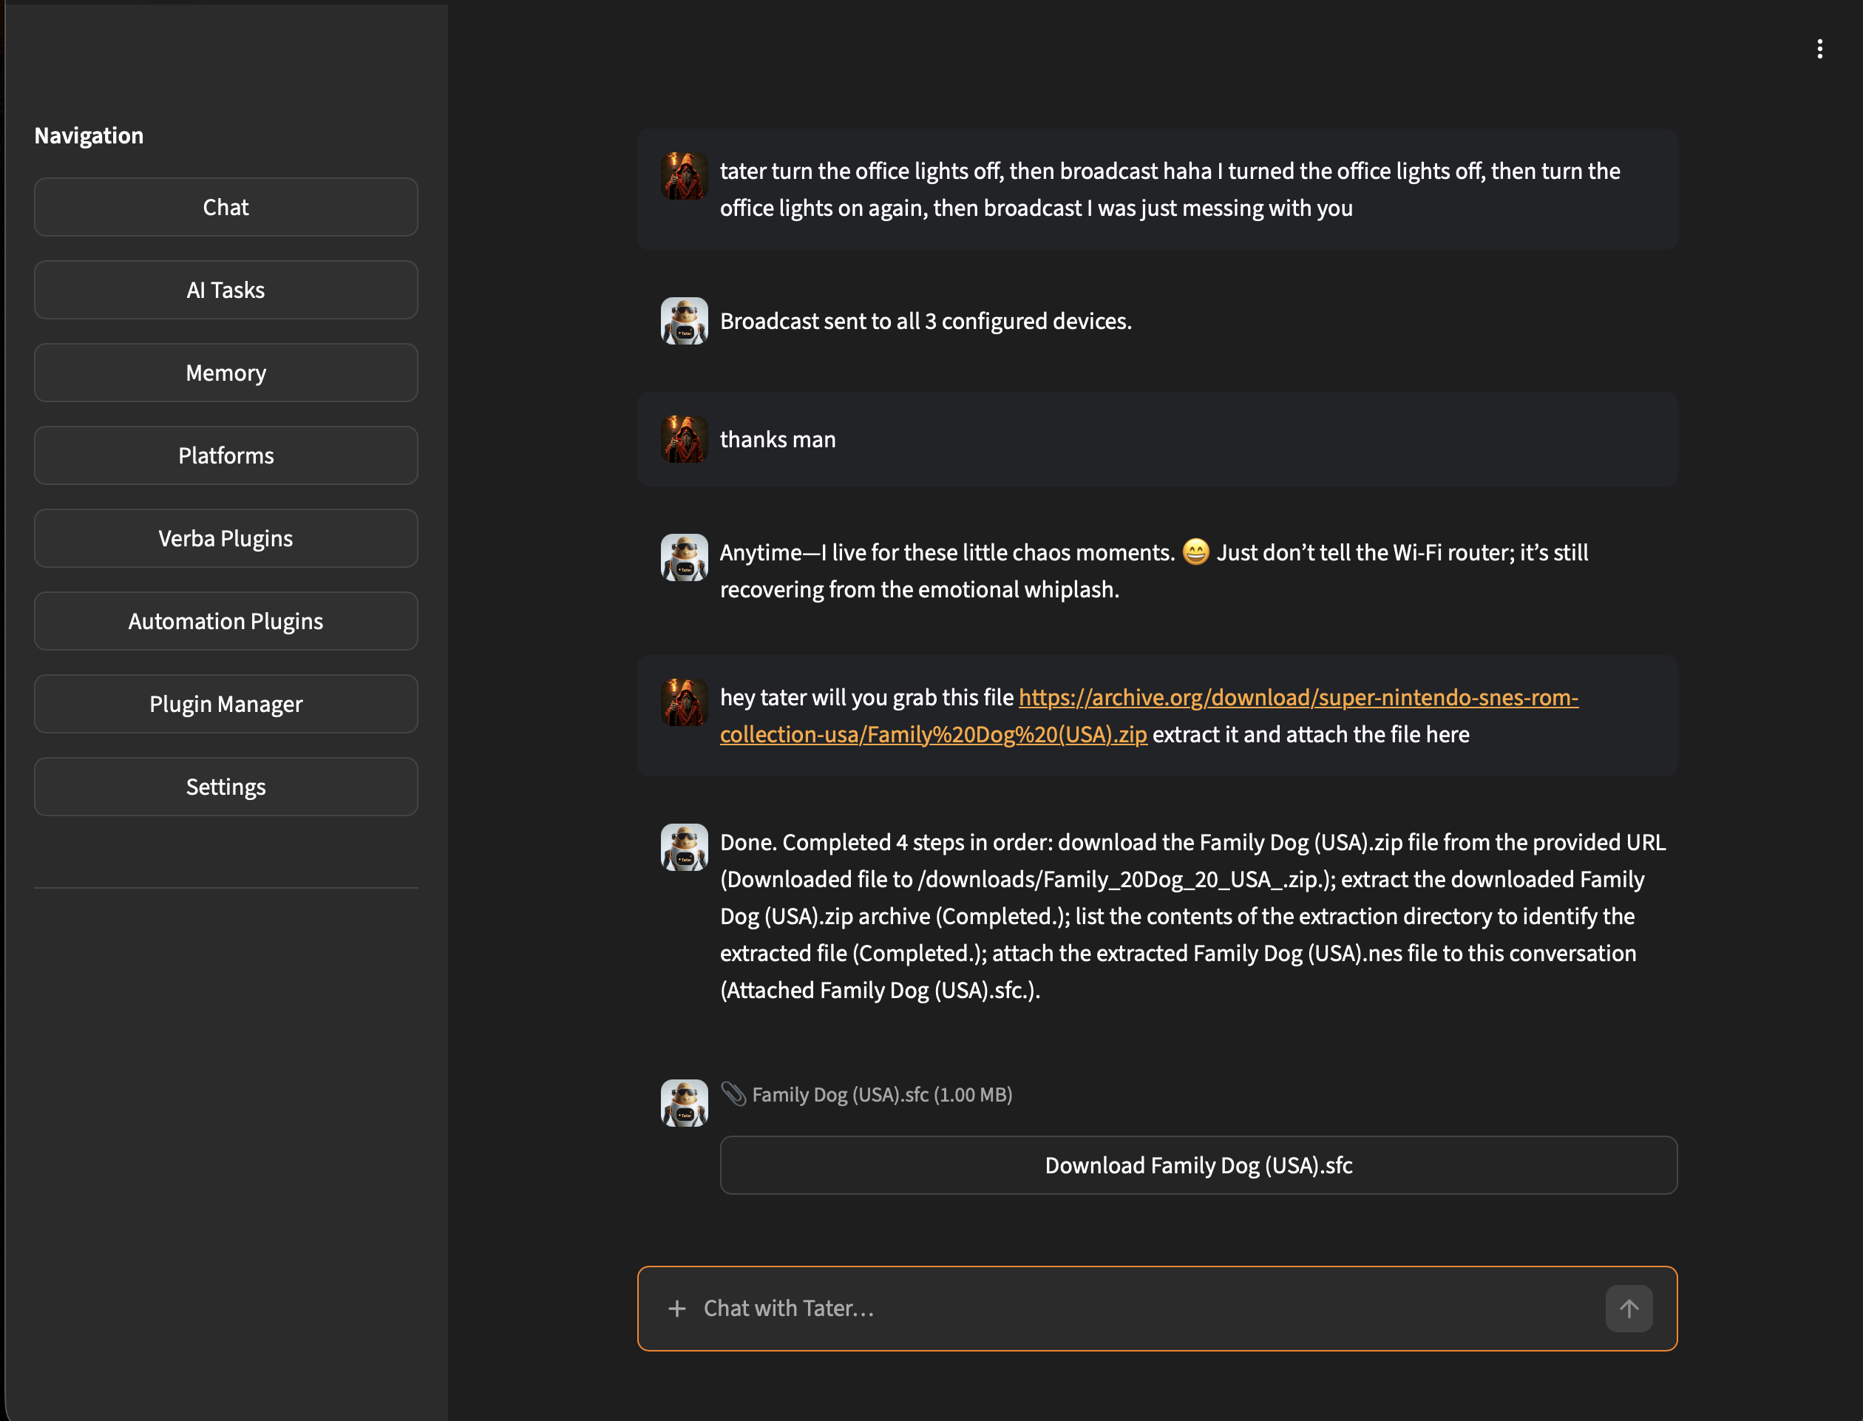Click Tater's robot avatar on the broadcast reply
This screenshot has width=1863, height=1421.
tap(685, 321)
